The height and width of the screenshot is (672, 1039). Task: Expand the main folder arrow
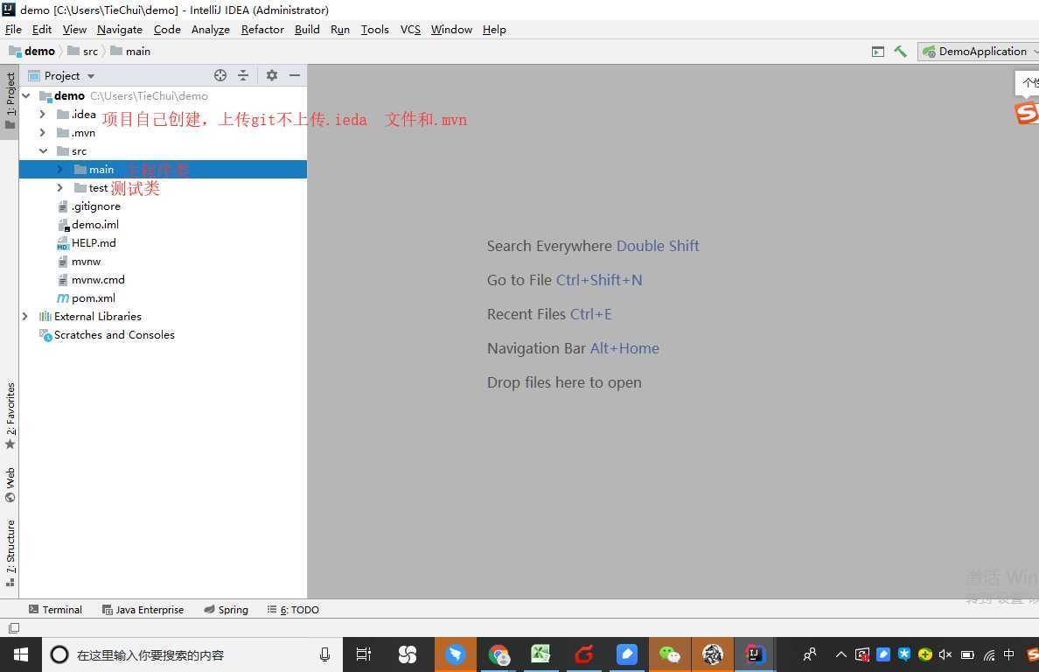(59, 170)
